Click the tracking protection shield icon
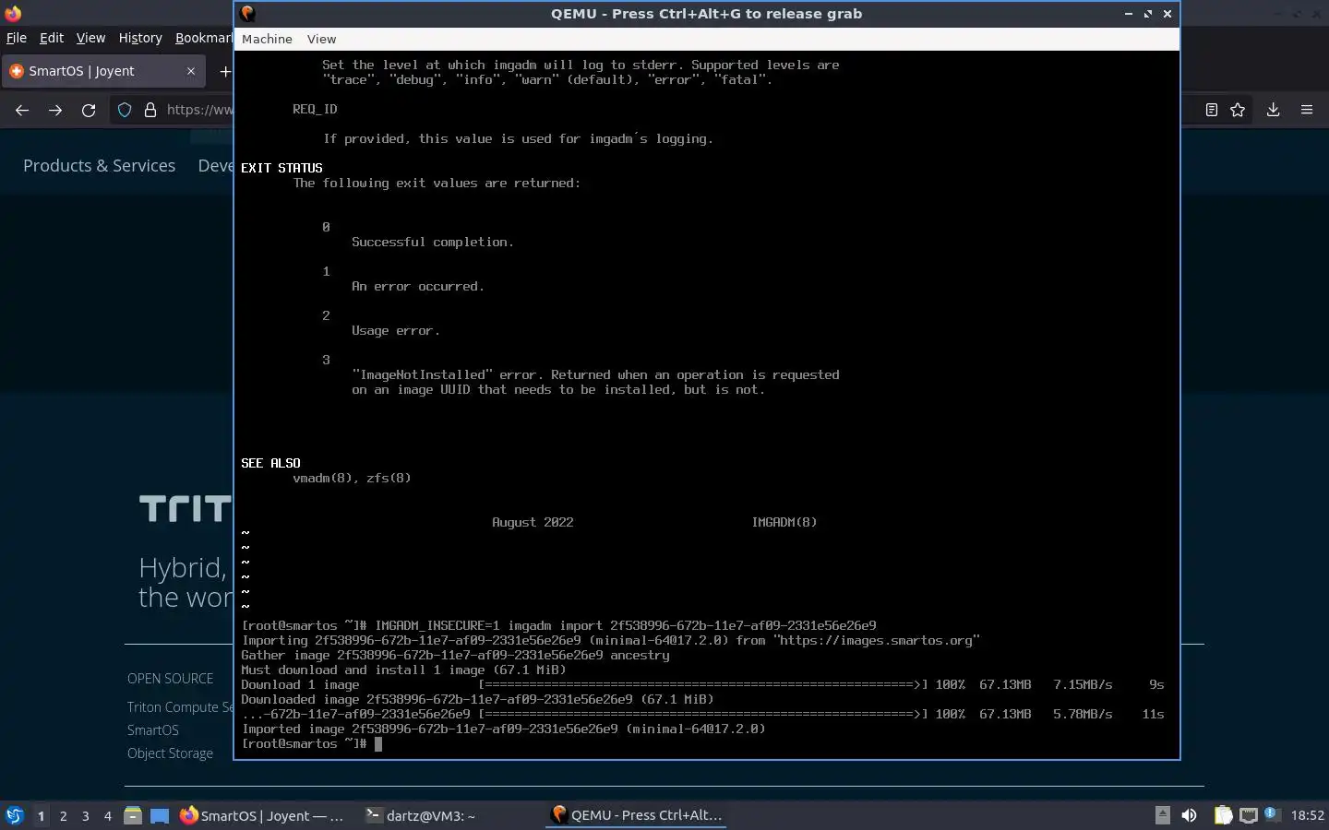Viewport: 1329px width, 830px height. [x=125, y=110]
